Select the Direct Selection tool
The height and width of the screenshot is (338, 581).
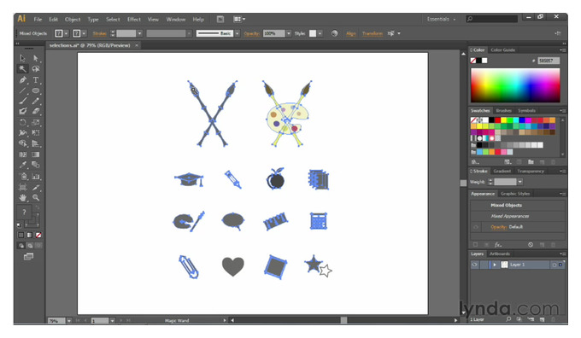click(36, 58)
